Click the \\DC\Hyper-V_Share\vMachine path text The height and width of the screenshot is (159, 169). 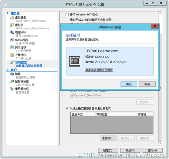(33, 28)
